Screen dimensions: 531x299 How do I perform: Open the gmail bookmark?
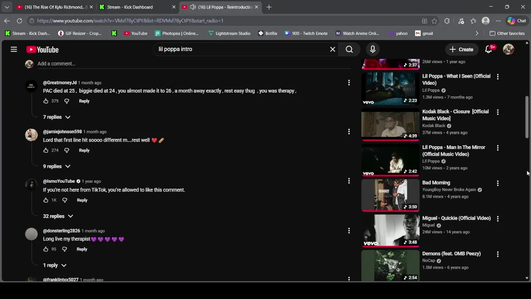coord(424,33)
